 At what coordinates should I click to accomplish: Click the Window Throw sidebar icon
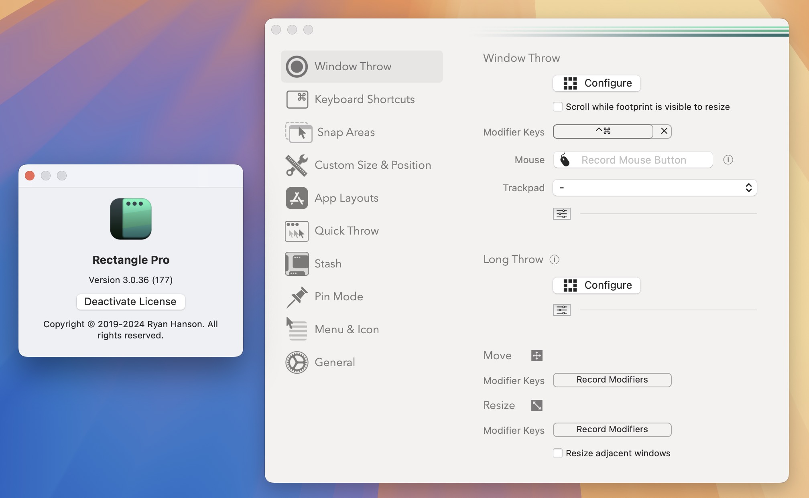(297, 67)
